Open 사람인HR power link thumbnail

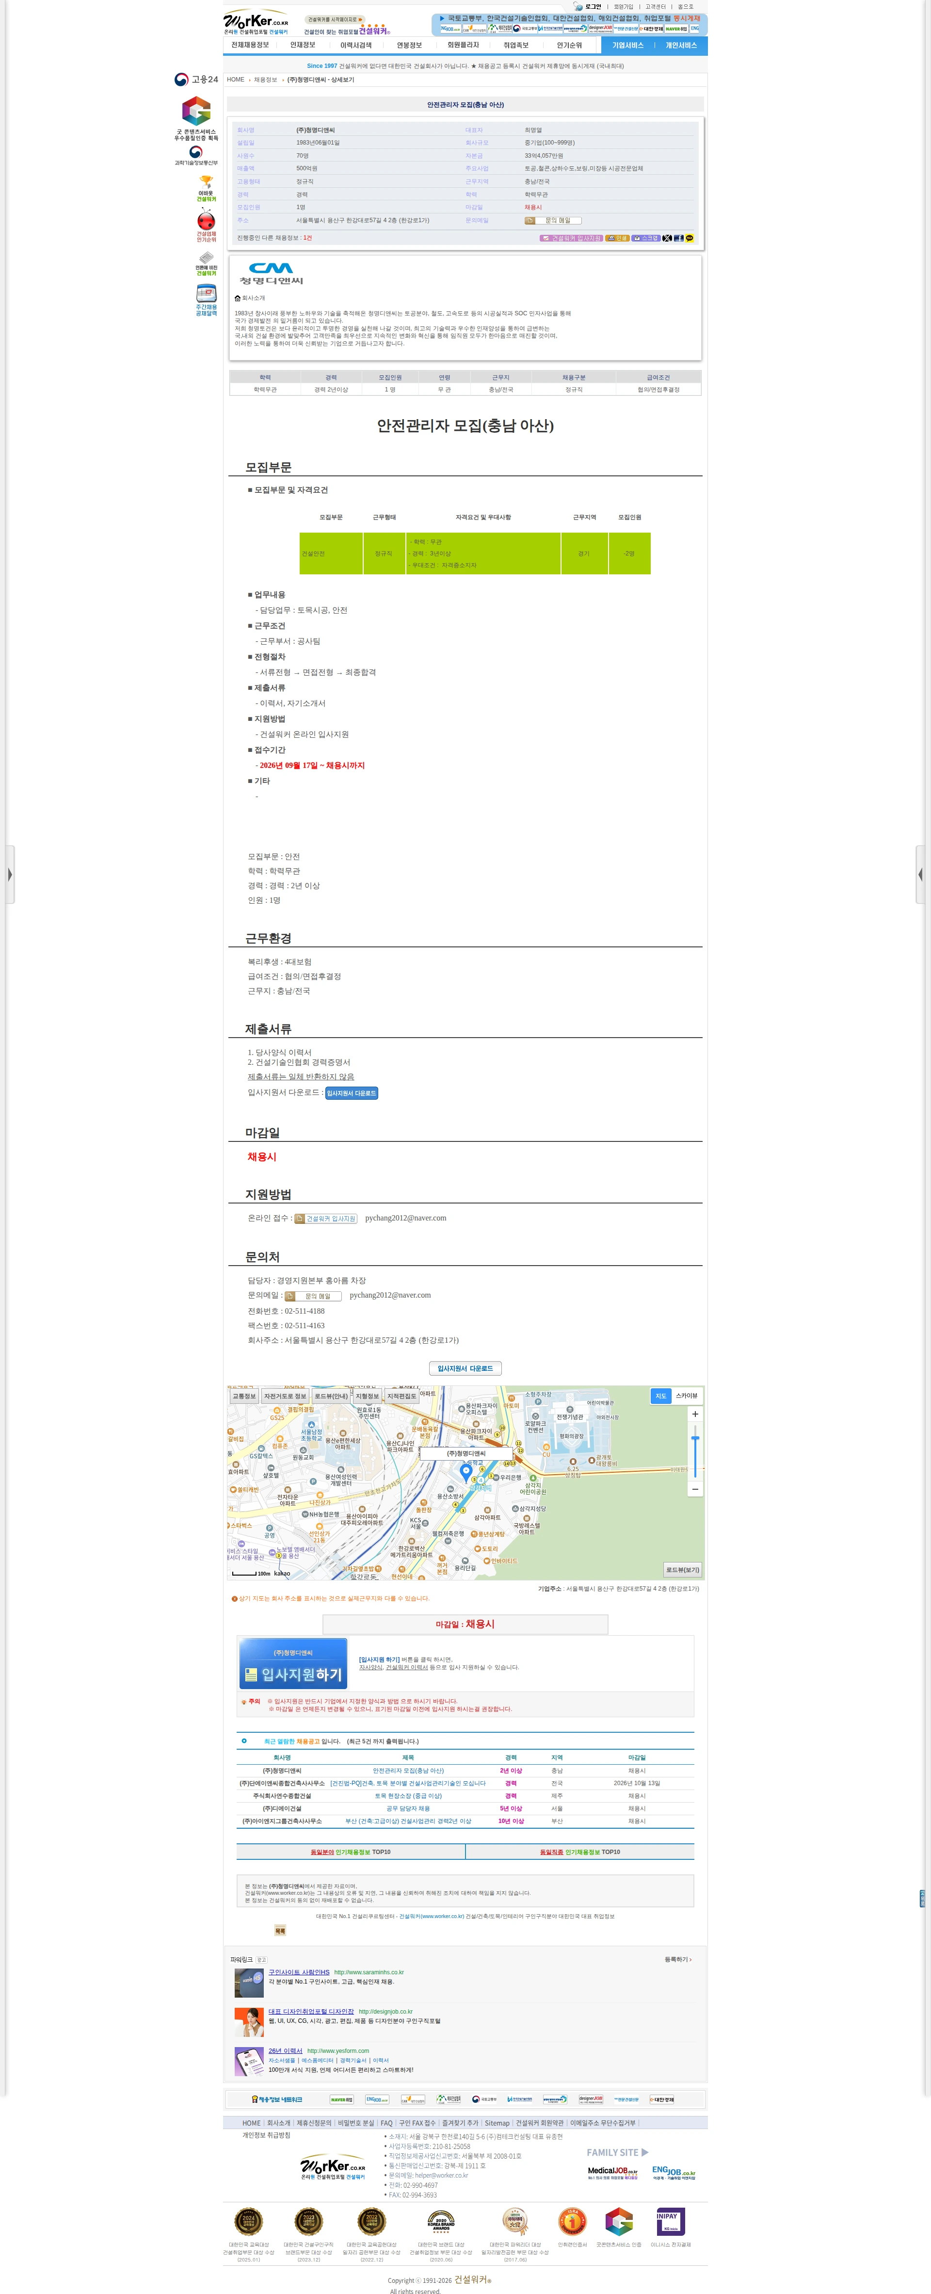point(249,1982)
